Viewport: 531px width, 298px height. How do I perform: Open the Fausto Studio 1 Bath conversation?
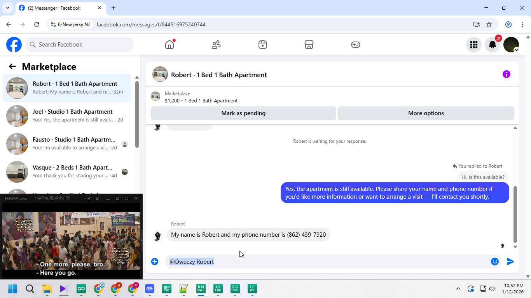(67, 144)
